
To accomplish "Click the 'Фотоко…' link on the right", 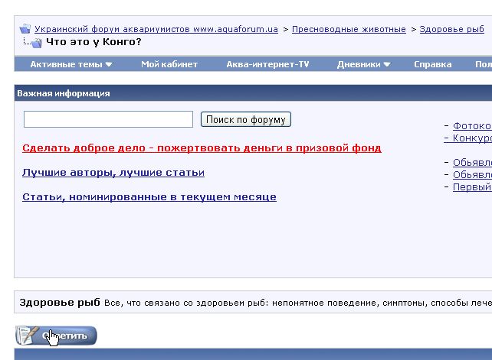I will coord(471,125).
